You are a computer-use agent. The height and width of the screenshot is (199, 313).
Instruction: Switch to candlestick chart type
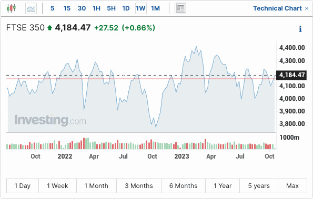11,8
